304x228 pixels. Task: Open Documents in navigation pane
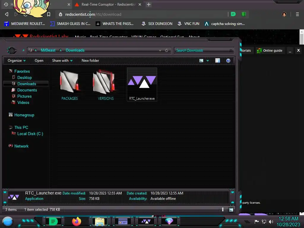tap(27, 90)
